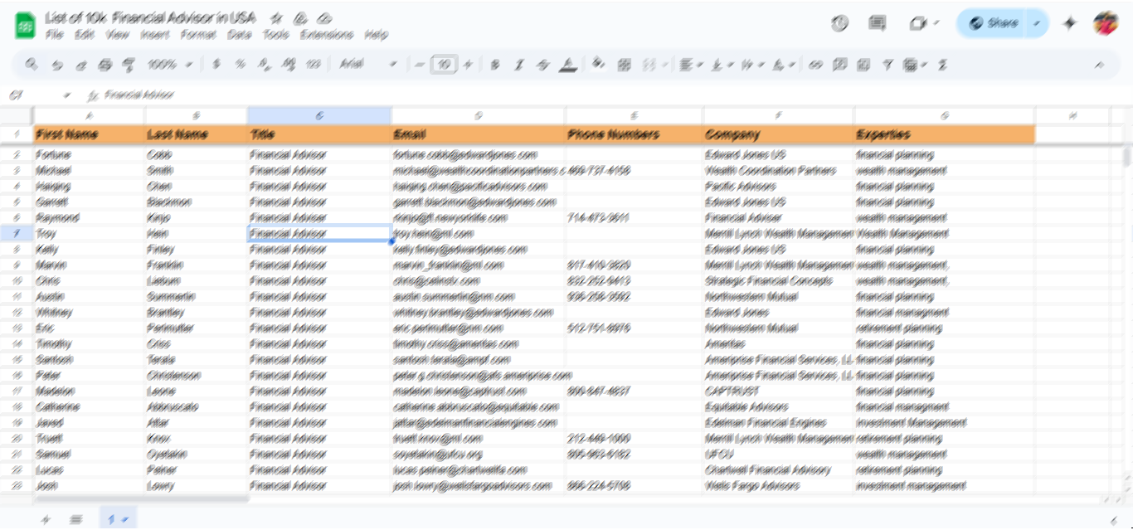Decrease font size with minus button
This screenshot has height=530, width=1133.
click(420, 65)
